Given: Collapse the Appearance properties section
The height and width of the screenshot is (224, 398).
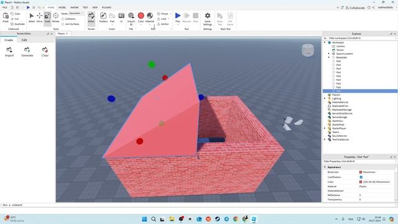Looking at the screenshot, I should (325, 167).
